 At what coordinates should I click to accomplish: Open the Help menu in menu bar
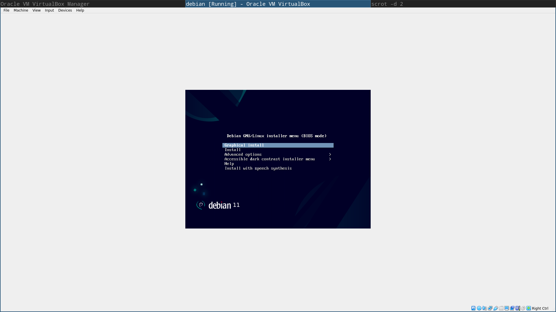(80, 10)
